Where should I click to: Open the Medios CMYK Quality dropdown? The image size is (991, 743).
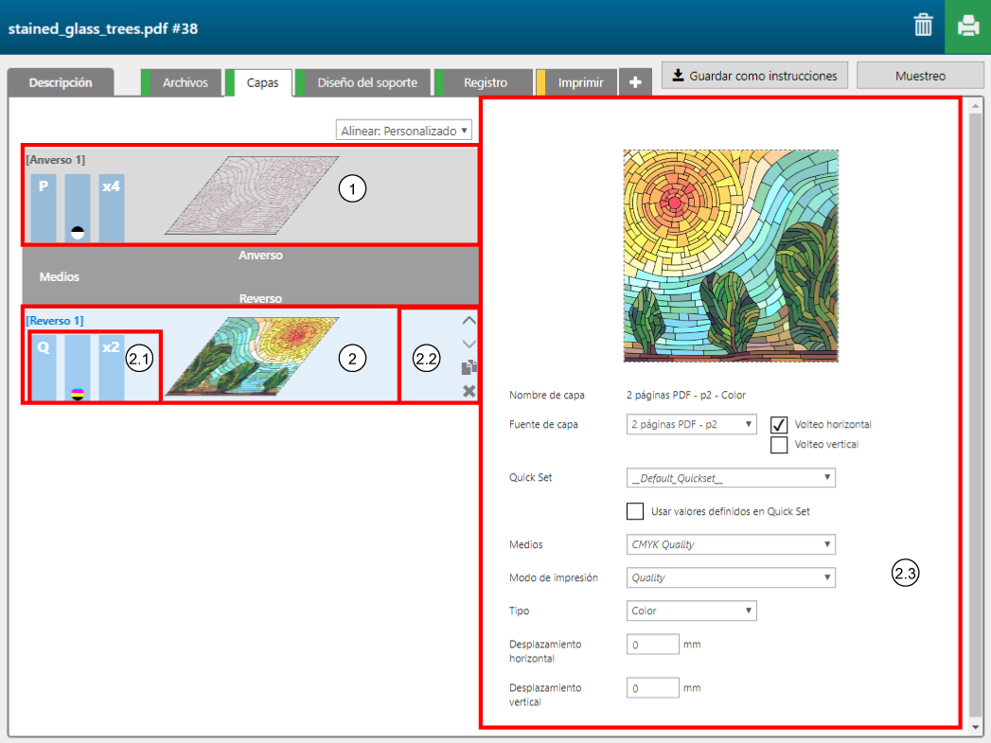[731, 544]
